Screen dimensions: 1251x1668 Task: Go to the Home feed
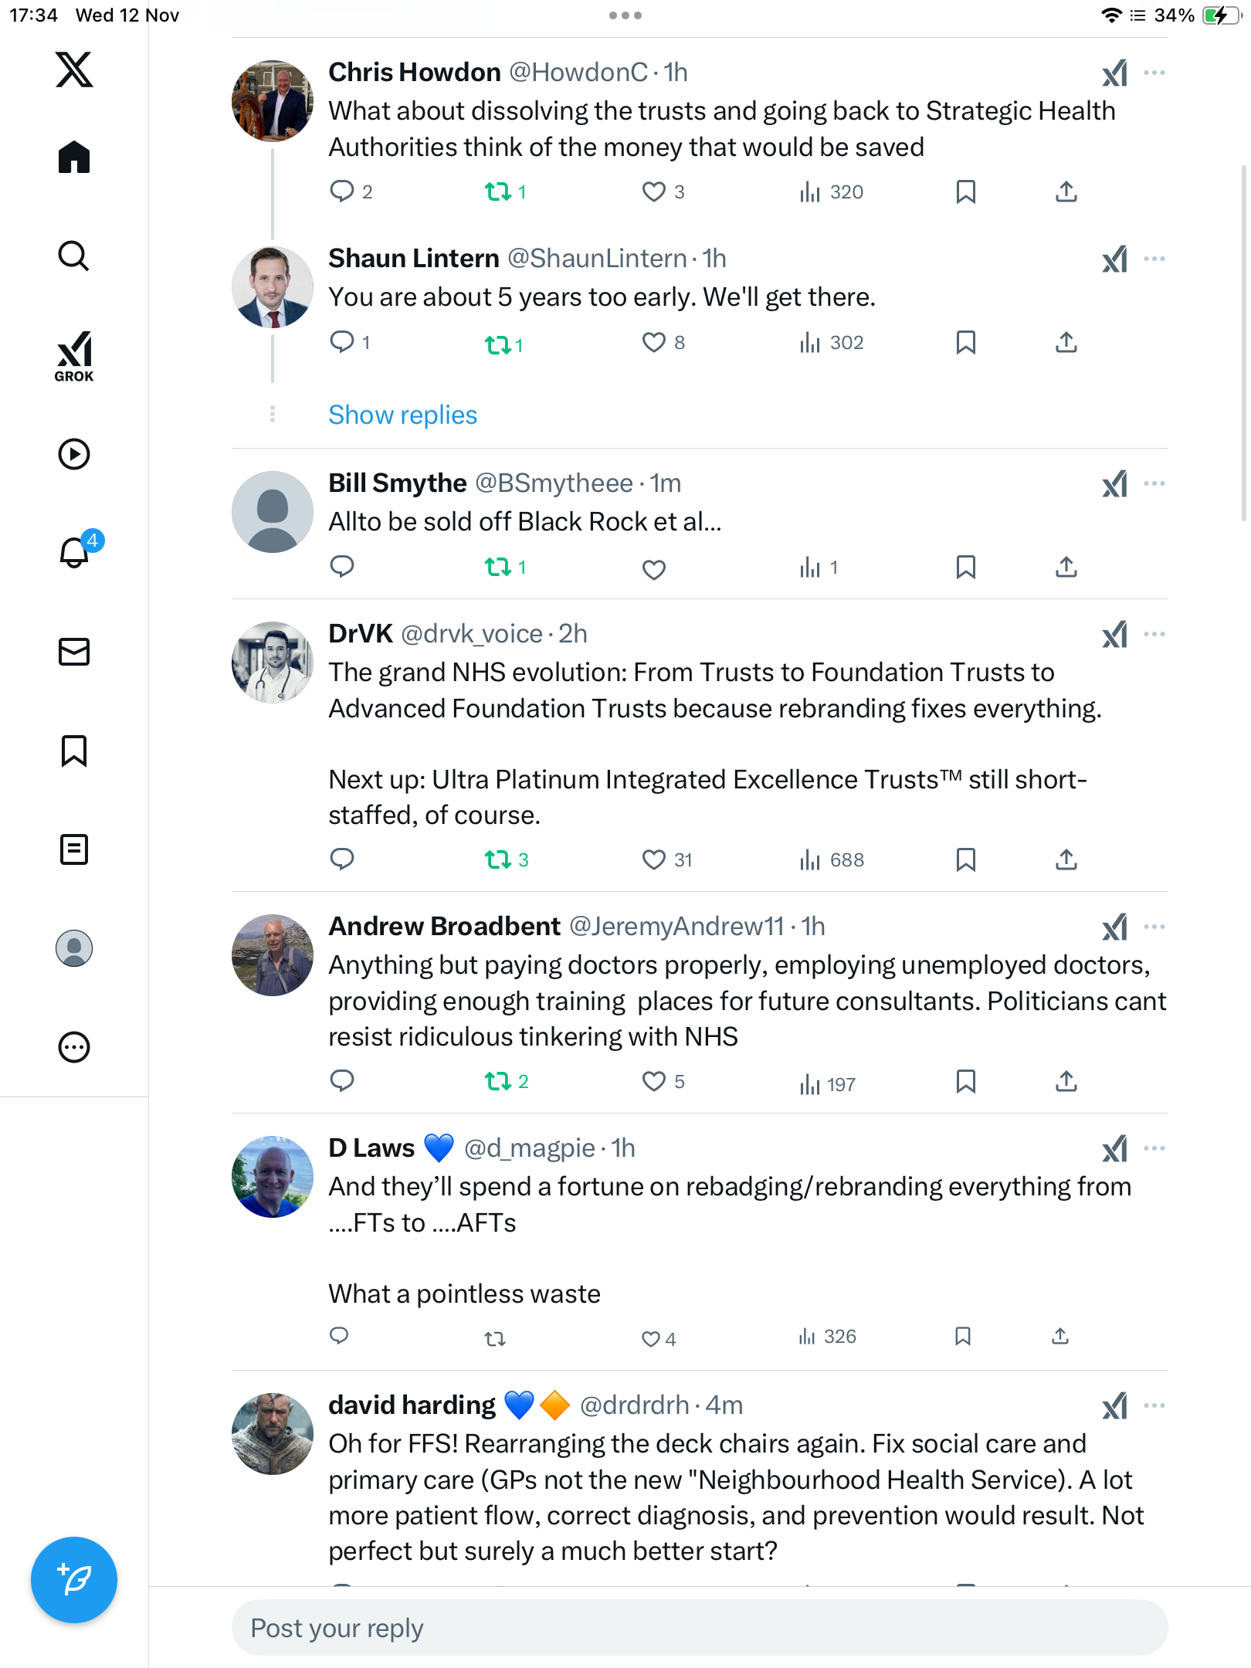click(74, 157)
